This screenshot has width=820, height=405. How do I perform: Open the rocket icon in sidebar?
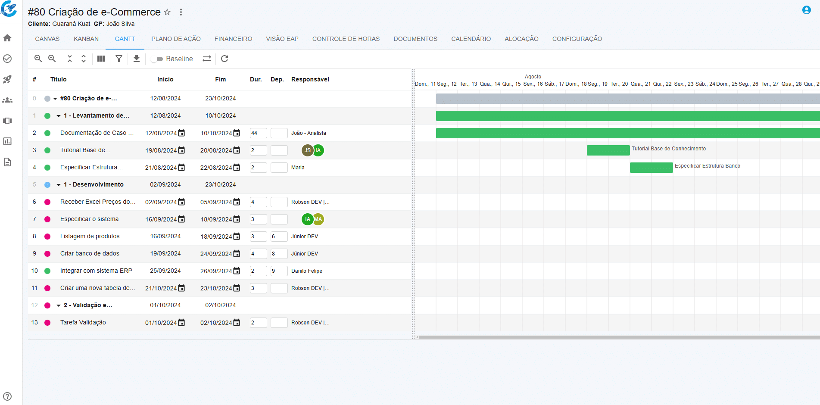[x=7, y=79]
